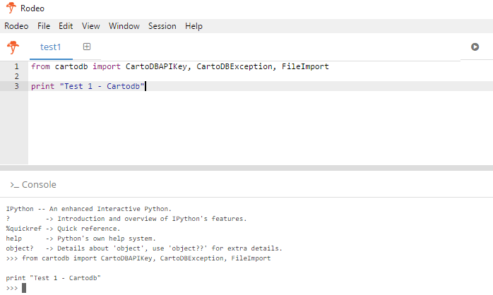Click line number 3 in the gutter
493x295 pixels.
click(16, 86)
